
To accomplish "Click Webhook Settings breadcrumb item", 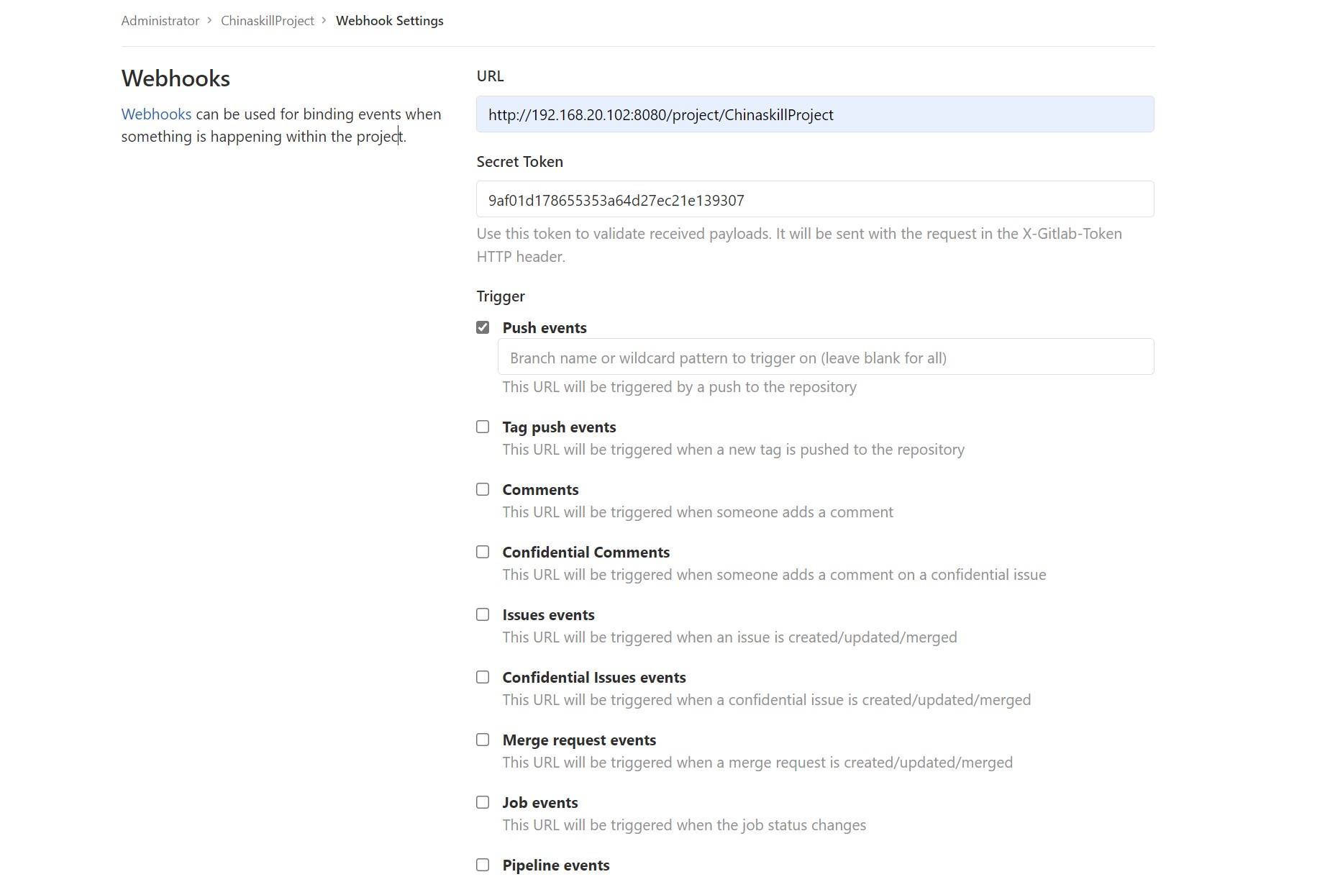I will (389, 21).
